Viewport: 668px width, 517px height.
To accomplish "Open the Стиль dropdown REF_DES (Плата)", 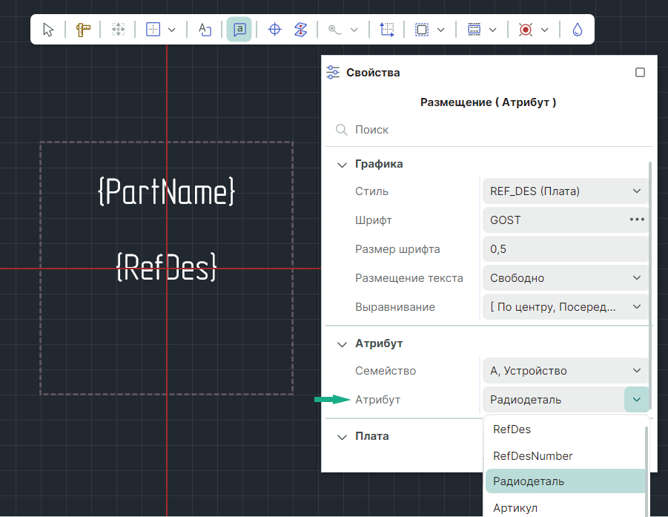I will tap(565, 191).
